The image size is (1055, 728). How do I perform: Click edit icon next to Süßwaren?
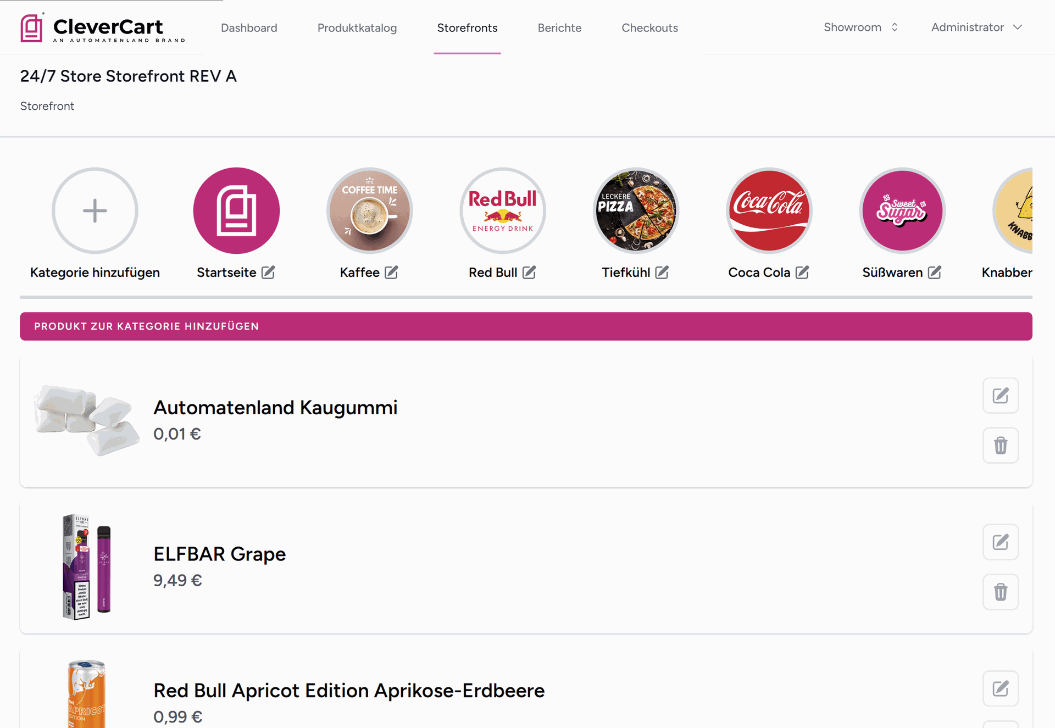(x=935, y=273)
